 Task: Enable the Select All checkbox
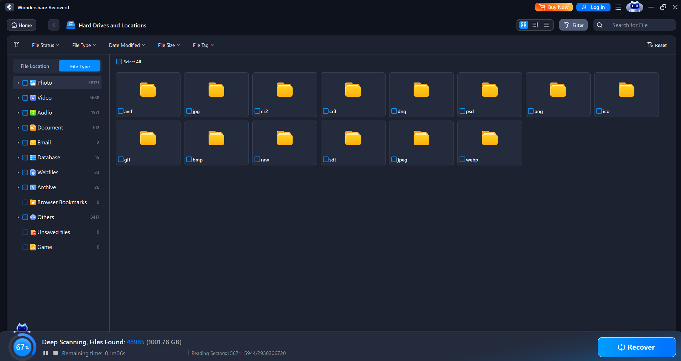119,62
